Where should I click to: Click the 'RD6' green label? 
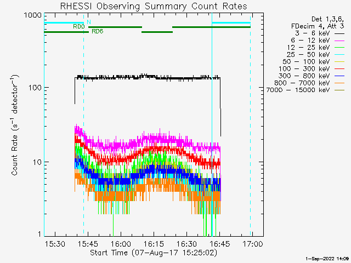pos(98,31)
